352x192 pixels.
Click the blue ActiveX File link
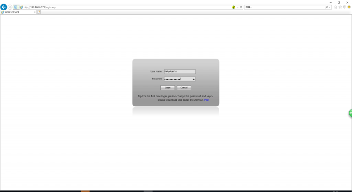click(206, 99)
